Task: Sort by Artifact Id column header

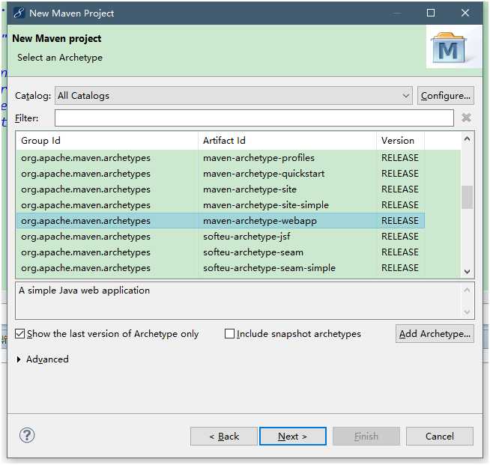Action: coord(287,141)
